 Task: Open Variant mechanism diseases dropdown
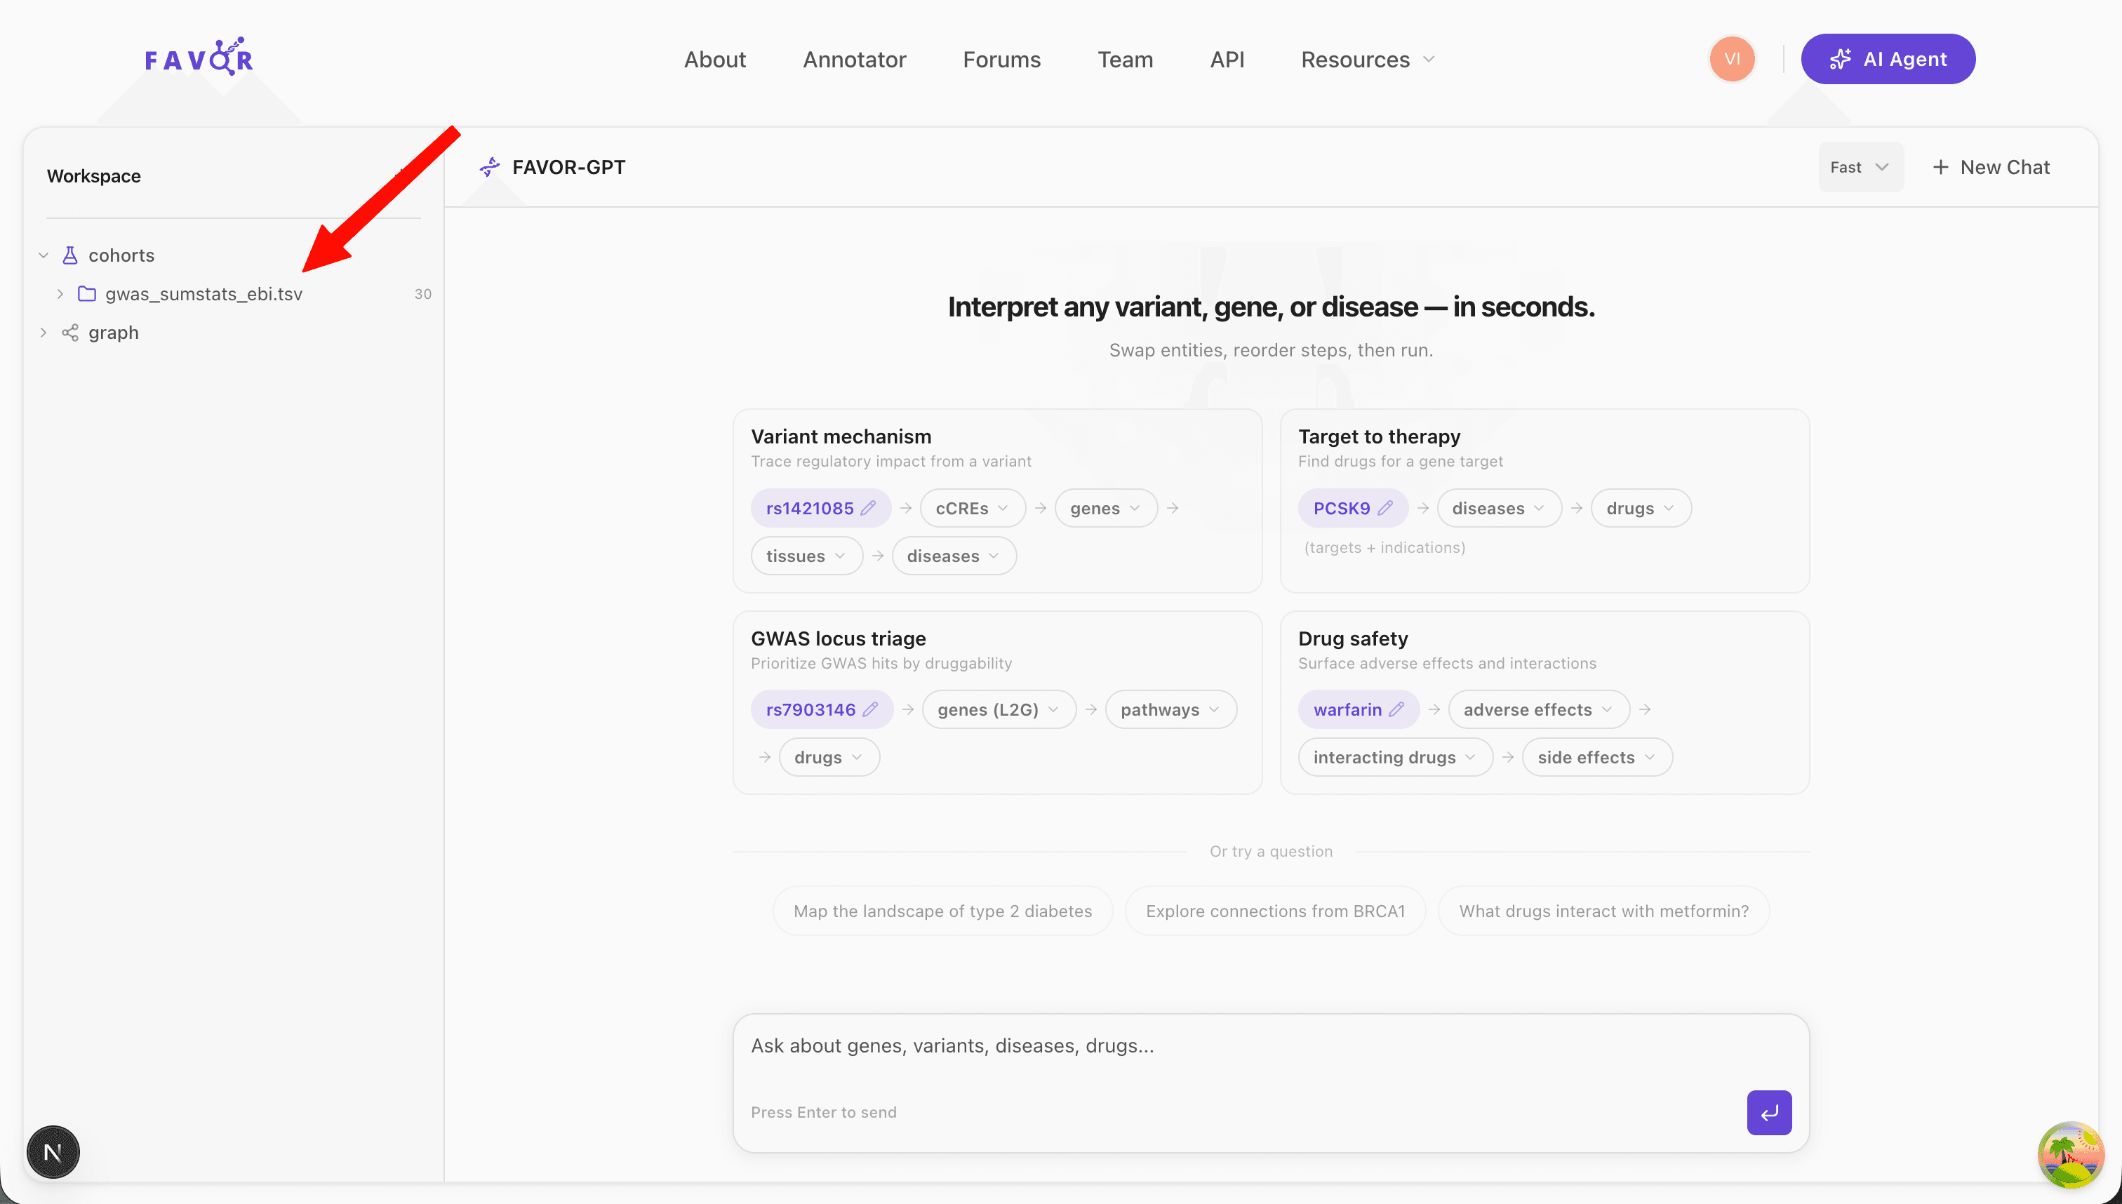(954, 556)
